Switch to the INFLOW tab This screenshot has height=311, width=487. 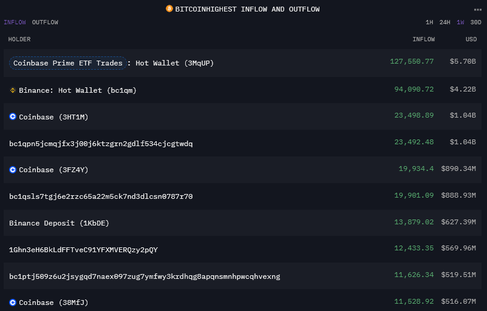[15, 22]
